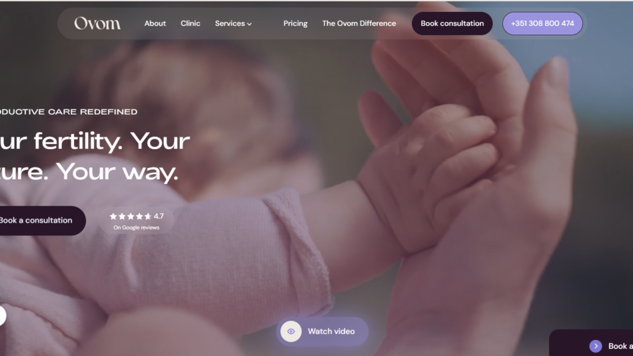Screen dimensions: 633x356
Task: Click the Your fertility headline text
Action: (95, 157)
